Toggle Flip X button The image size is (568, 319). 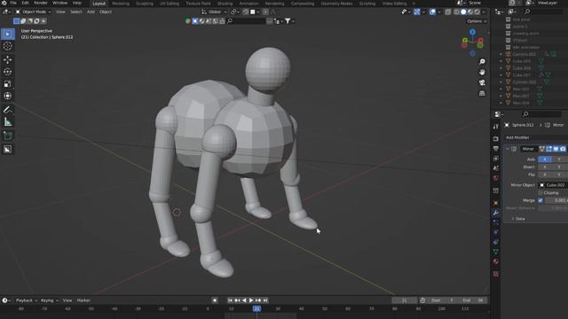click(545, 175)
